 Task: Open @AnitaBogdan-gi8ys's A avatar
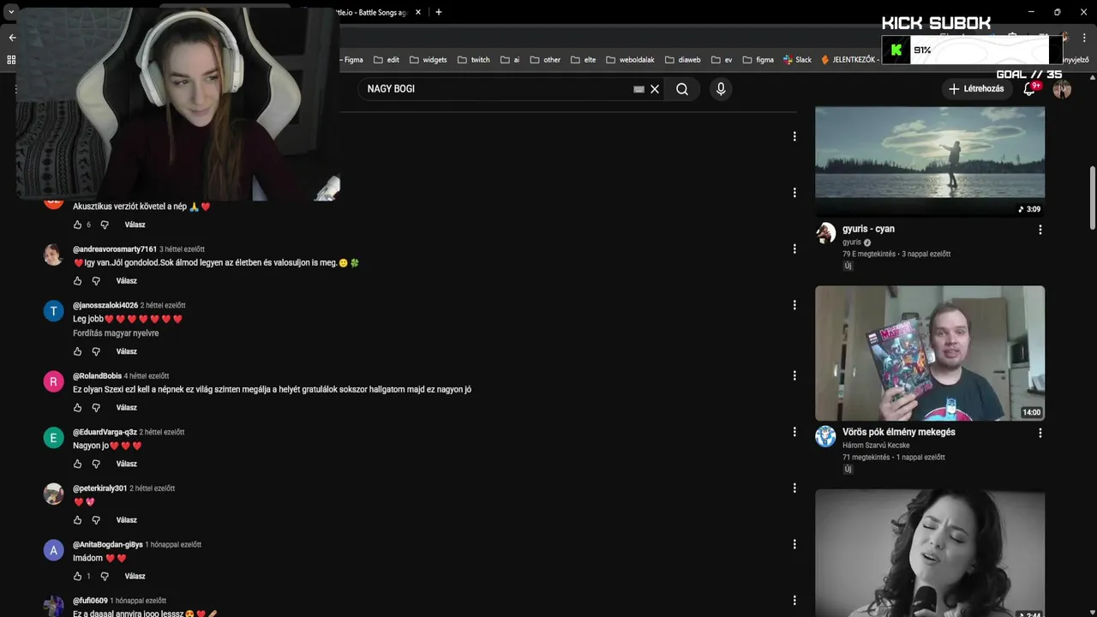pos(53,550)
